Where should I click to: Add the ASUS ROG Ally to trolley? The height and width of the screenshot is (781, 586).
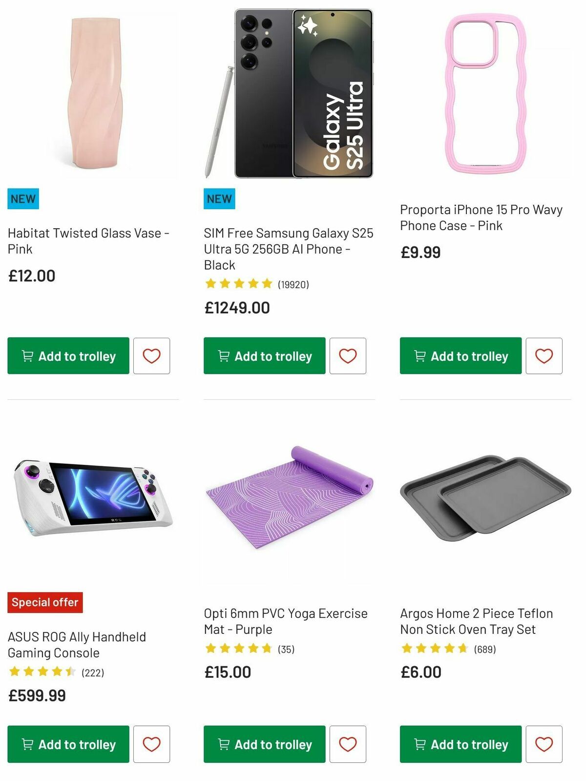click(x=67, y=744)
